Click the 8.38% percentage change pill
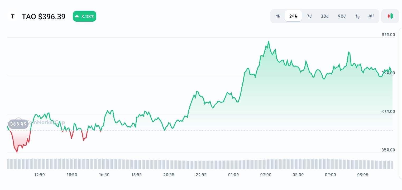The width and height of the screenshot is (402, 190). pos(84,16)
